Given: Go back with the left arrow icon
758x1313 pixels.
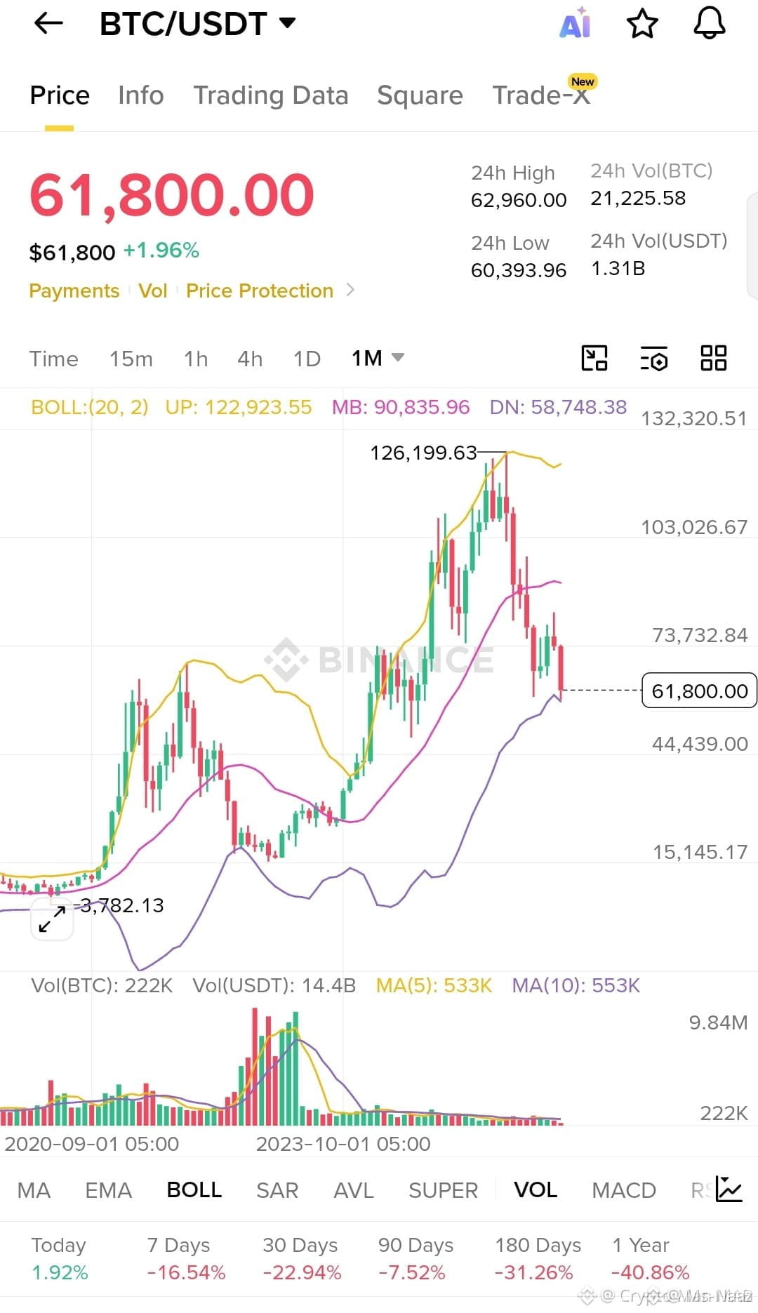Looking at the screenshot, I should [x=48, y=23].
